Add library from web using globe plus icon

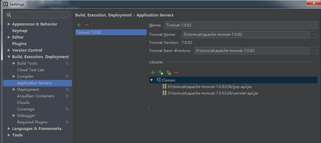click(x=161, y=72)
